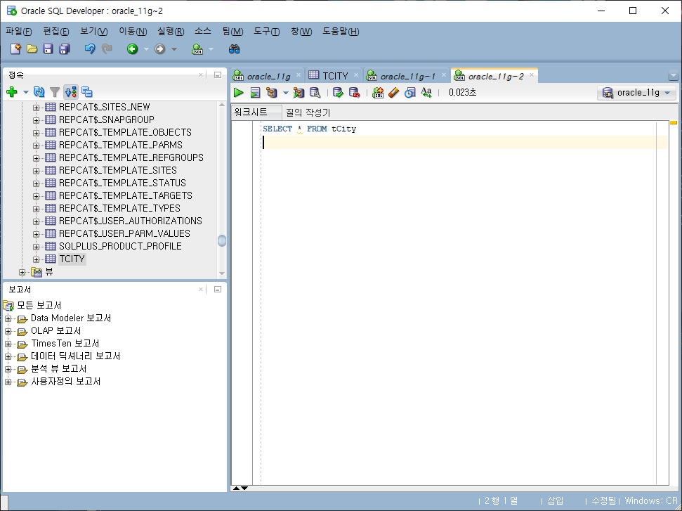Open the Explain Plan dropdown arrow

tap(286, 93)
